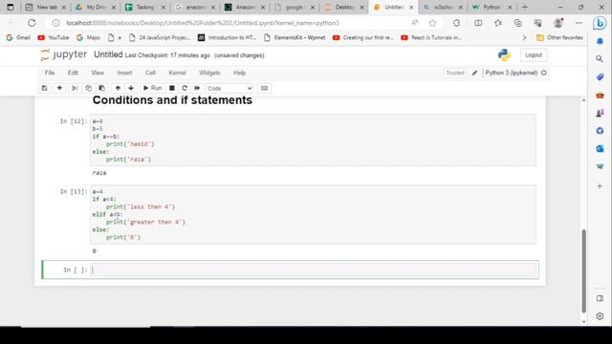Open sidebar notifications bell icon
Screen dimensions: 612x344
coord(600,41)
